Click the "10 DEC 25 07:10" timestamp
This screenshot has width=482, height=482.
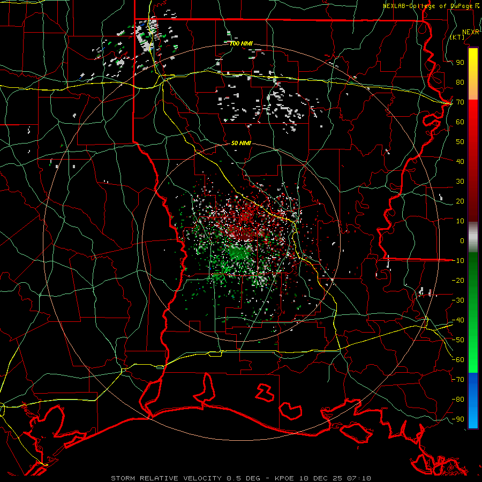point(335,478)
